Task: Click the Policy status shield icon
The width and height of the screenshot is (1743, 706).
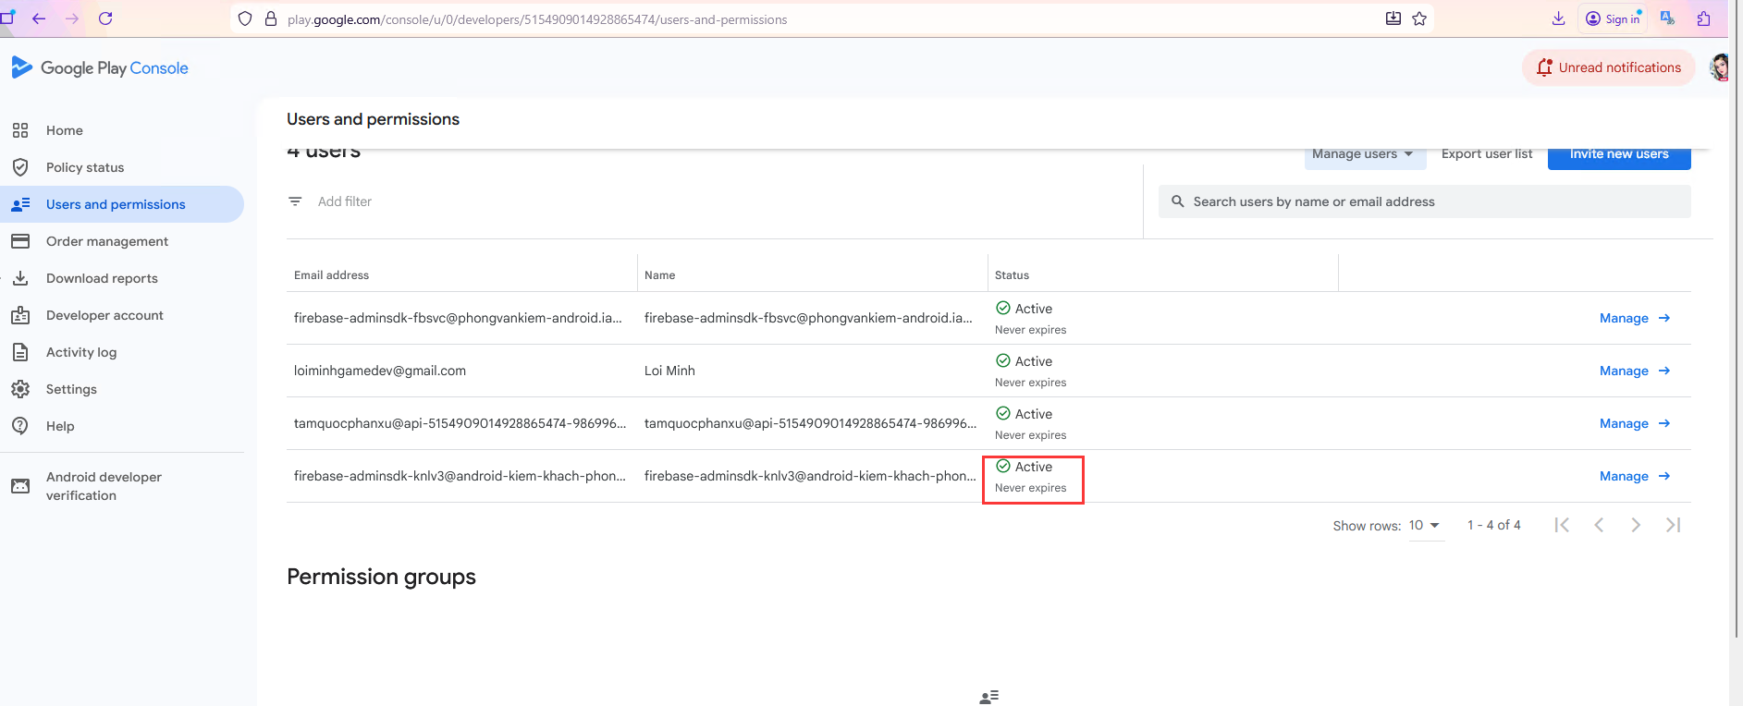Action: tap(20, 167)
